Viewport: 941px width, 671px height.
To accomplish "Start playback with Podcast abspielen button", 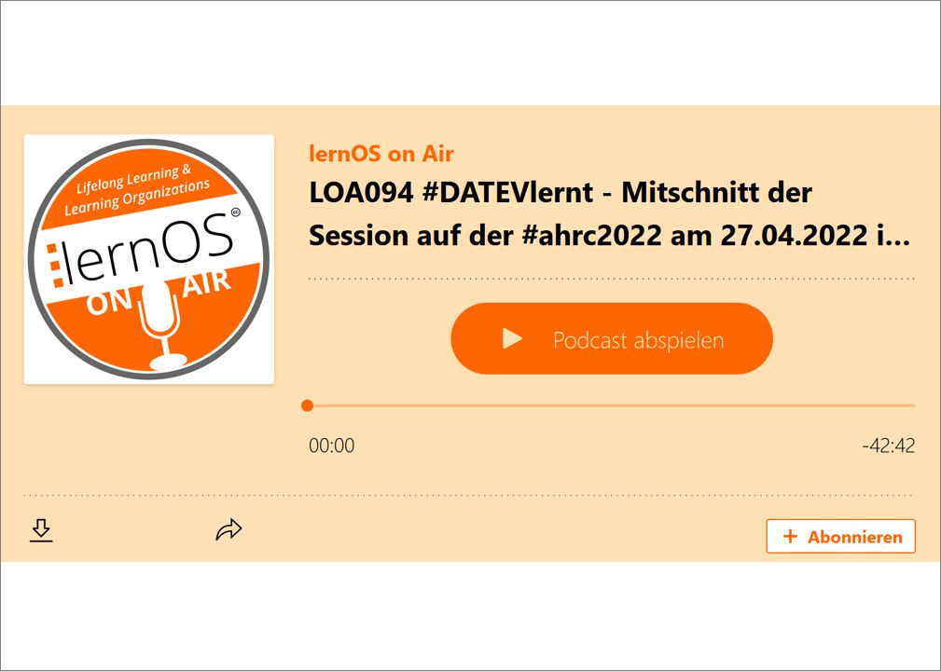I will [612, 339].
